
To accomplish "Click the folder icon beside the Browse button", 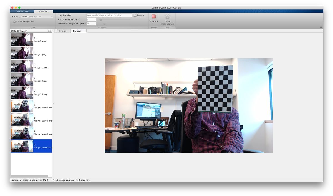I will click(134, 15).
